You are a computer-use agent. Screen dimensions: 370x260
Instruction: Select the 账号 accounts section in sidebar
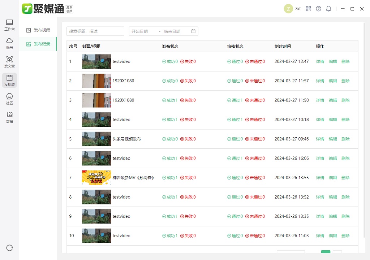tap(9, 43)
